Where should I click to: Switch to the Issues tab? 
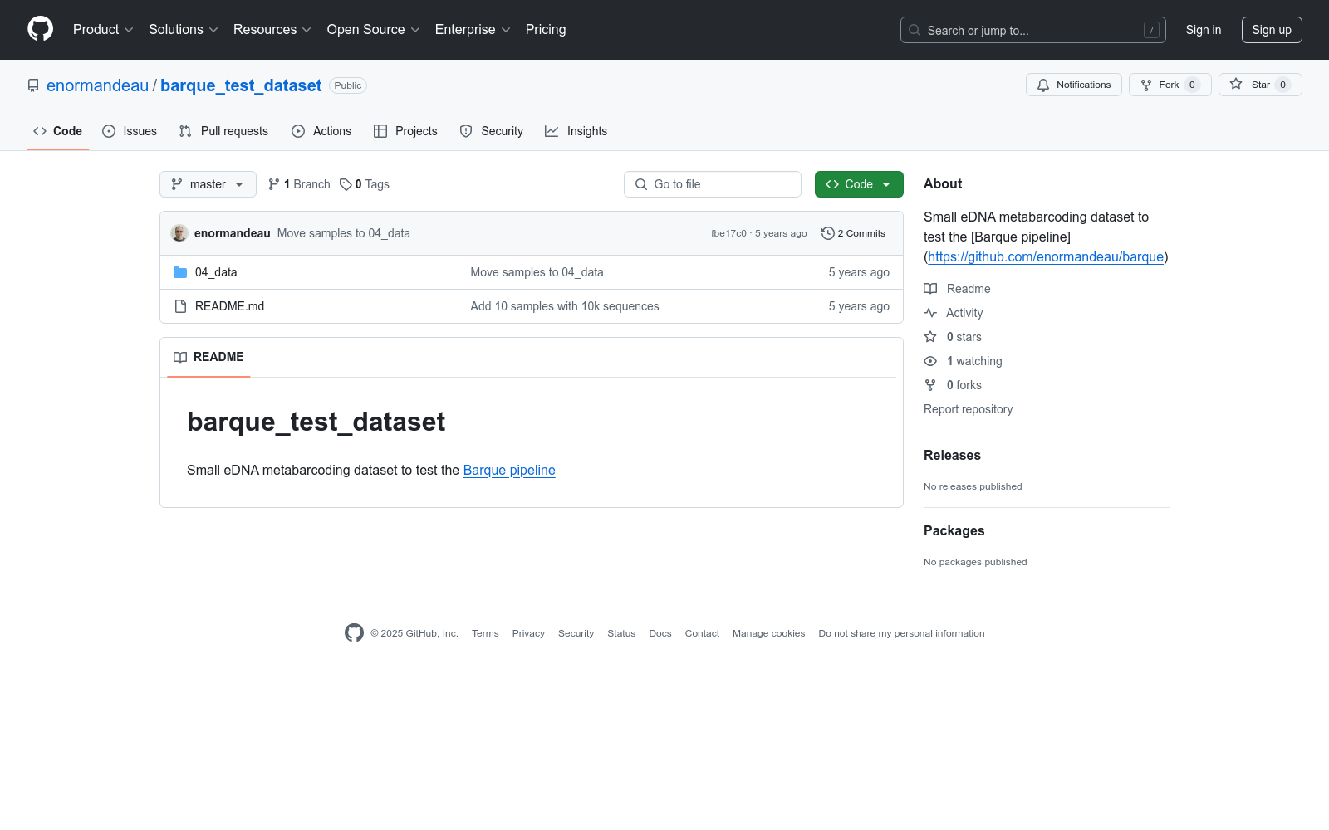click(130, 131)
